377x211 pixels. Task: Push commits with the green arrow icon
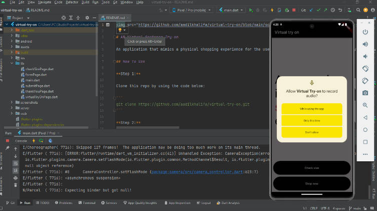pyautogui.click(x=325, y=10)
